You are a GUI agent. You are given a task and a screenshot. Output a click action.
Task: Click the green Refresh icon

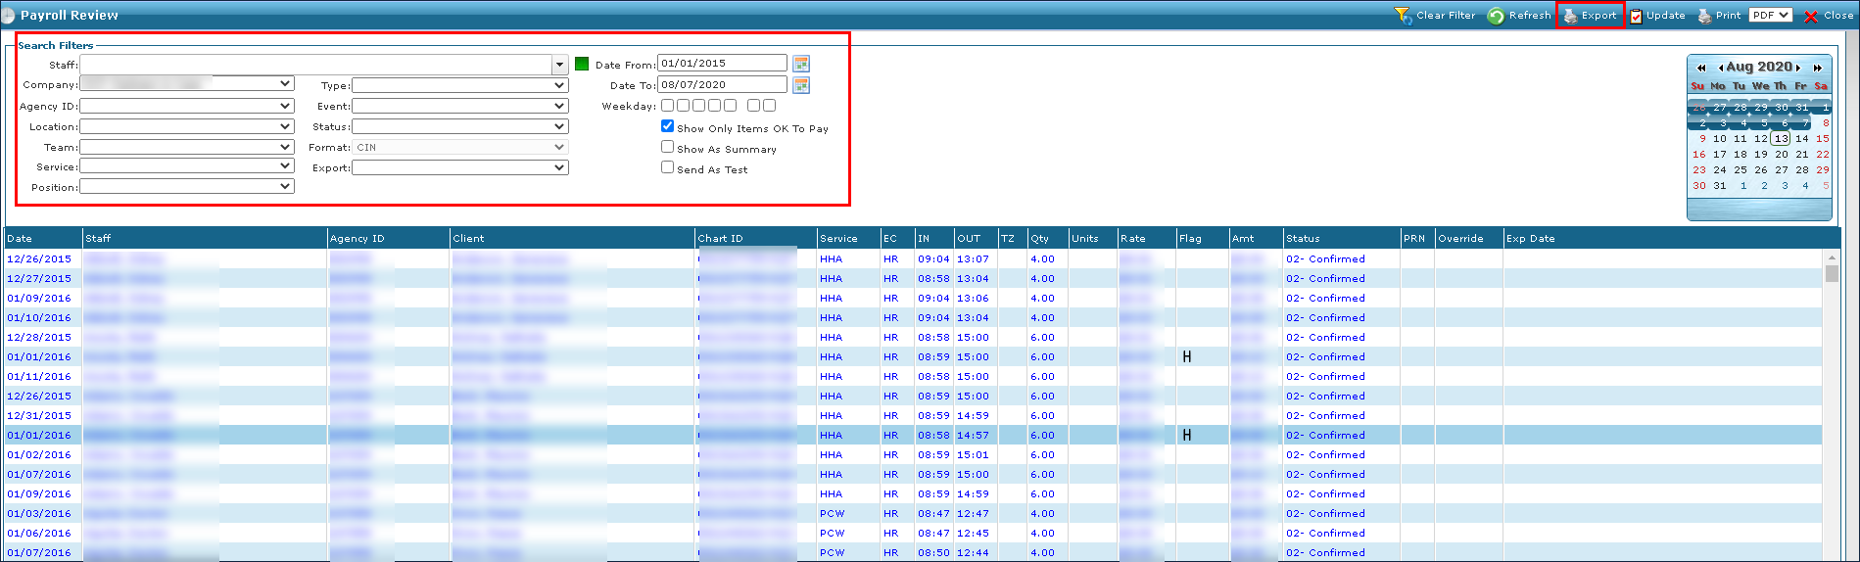pos(1496,16)
